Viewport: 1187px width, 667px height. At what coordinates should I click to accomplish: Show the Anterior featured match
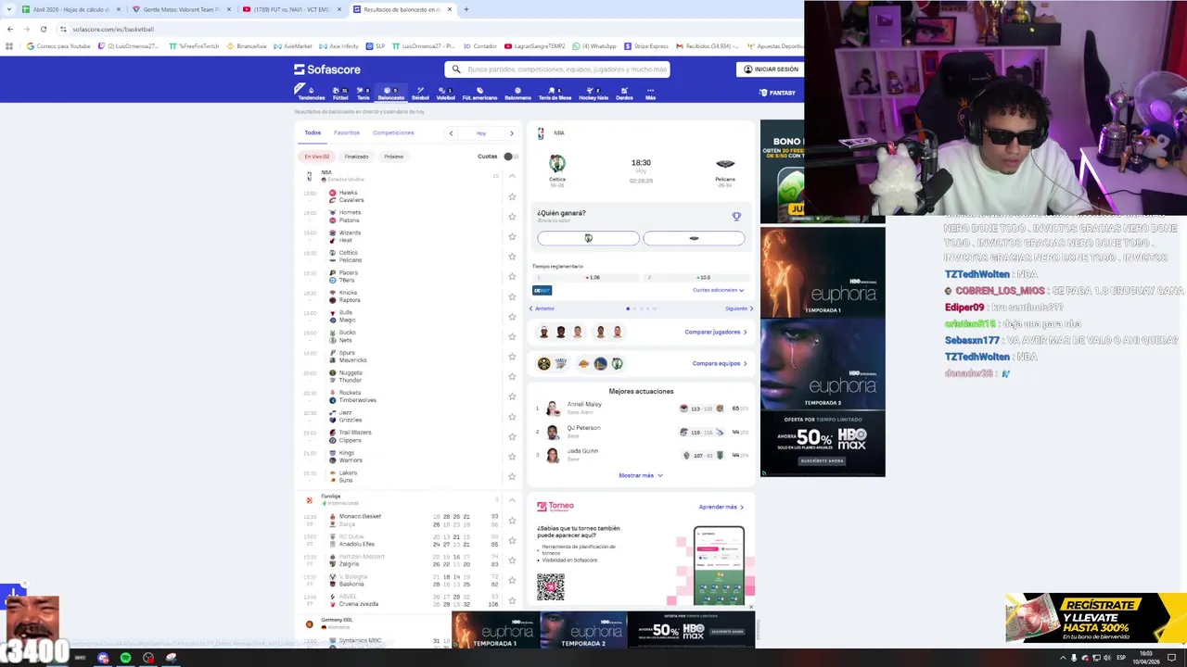coord(542,308)
